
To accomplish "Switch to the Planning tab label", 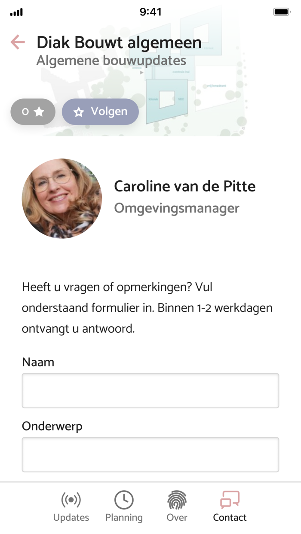I will [124, 518].
